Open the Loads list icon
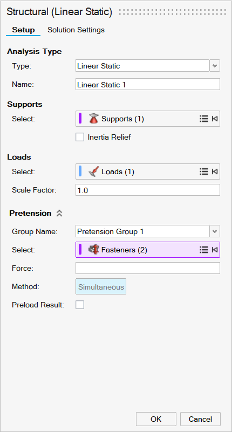This screenshot has width=232, height=432. (203, 172)
